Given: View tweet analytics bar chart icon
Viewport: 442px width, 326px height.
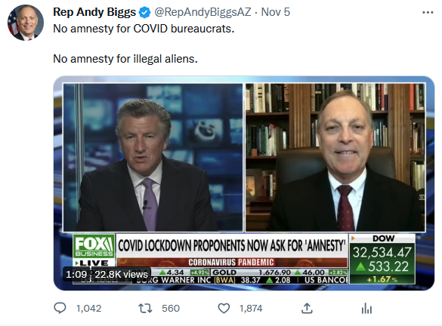Looking at the screenshot, I should pyautogui.click(x=366, y=308).
